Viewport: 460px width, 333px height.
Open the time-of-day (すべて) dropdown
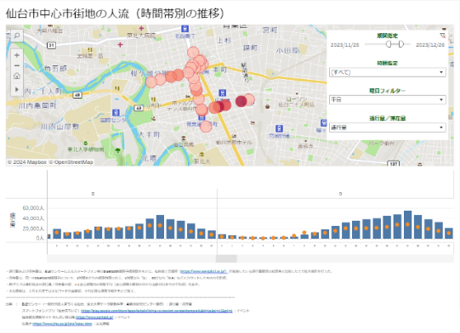tap(387, 72)
